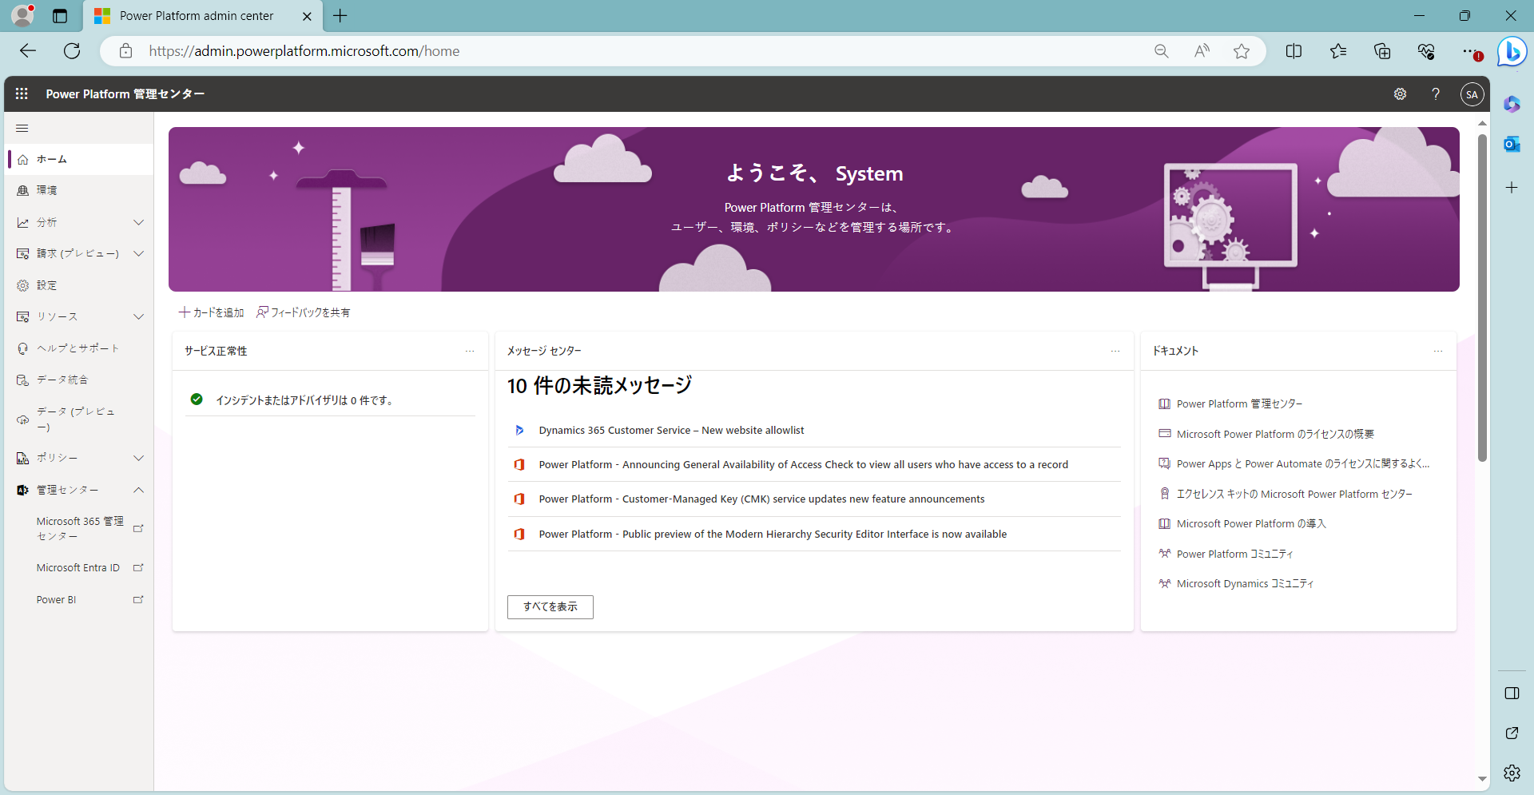Click the zoom magnifier in address bar

[1161, 51]
